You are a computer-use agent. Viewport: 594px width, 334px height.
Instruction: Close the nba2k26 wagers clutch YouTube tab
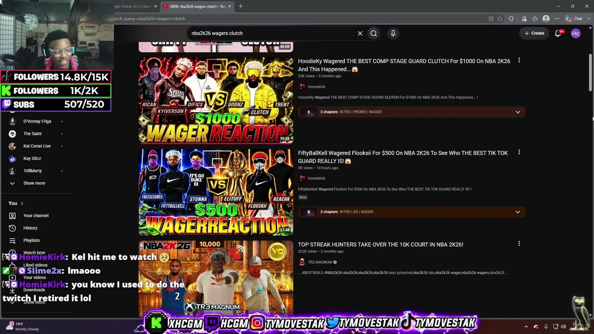(229, 6)
